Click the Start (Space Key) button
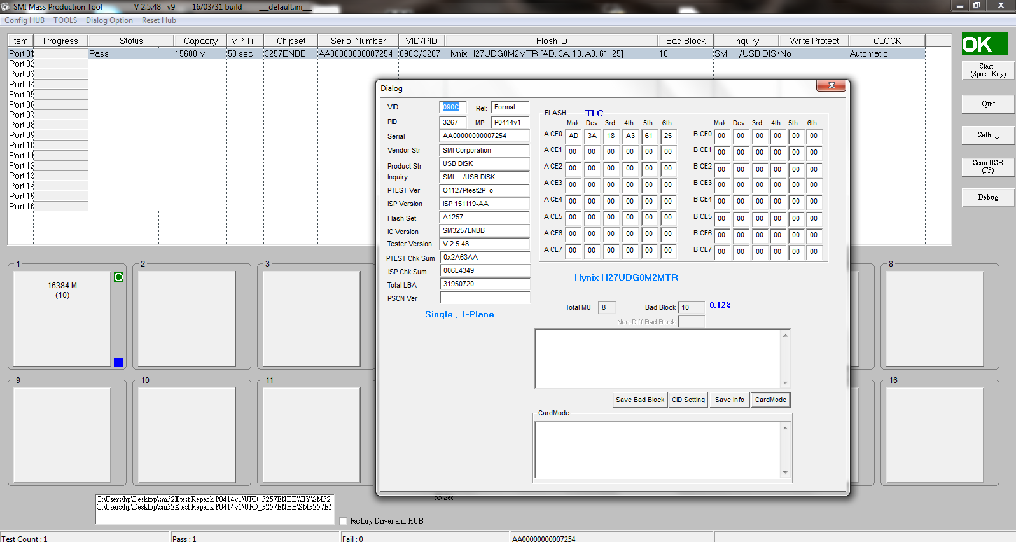The height and width of the screenshot is (542, 1016). (x=988, y=70)
